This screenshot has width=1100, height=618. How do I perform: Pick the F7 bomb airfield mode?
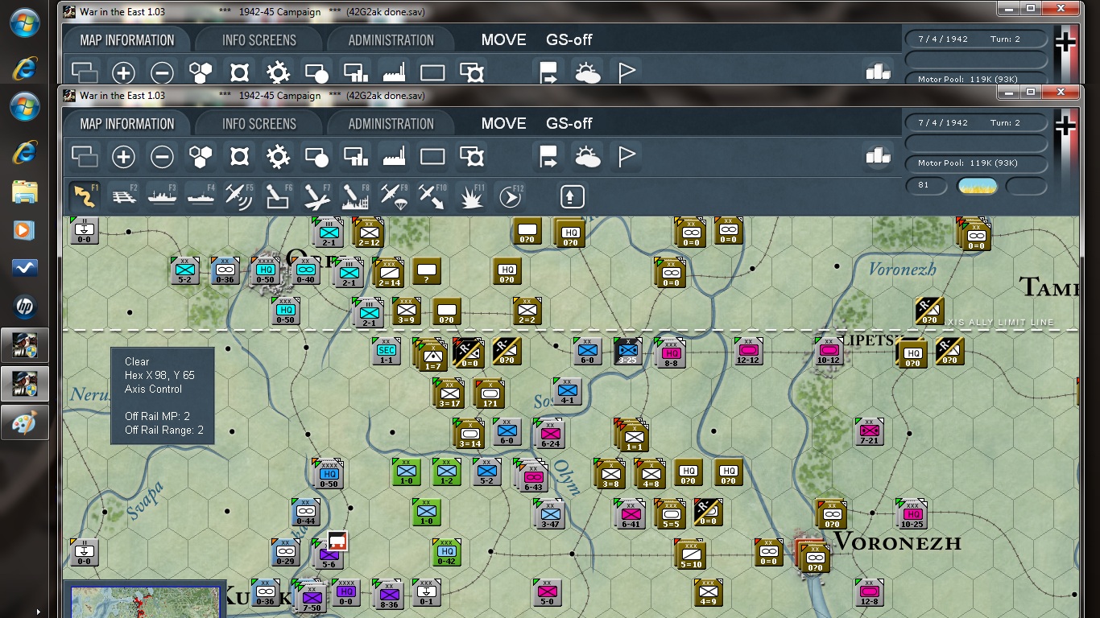(x=316, y=196)
